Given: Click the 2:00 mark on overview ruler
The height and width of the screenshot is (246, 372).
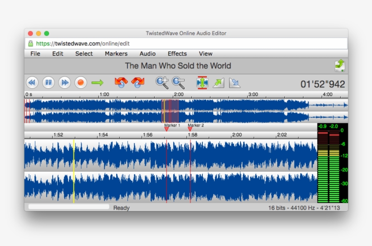Looking at the screenshot, I should 179,94.
